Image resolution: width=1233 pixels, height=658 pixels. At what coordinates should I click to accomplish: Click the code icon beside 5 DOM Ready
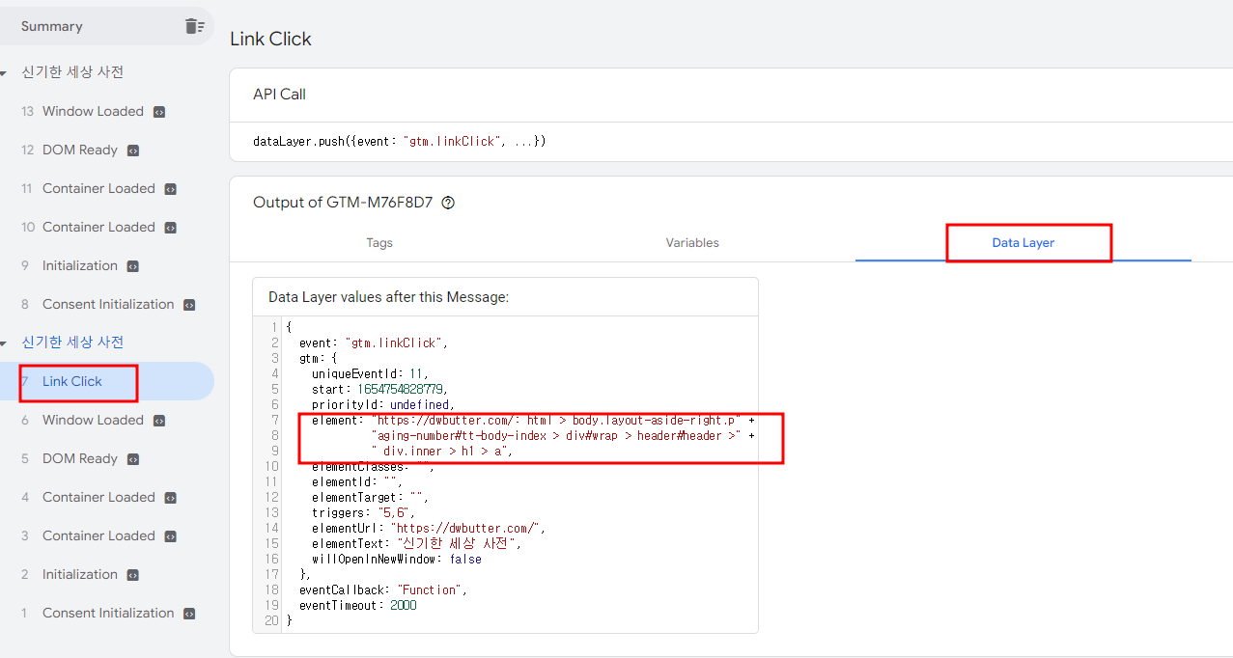point(133,459)
